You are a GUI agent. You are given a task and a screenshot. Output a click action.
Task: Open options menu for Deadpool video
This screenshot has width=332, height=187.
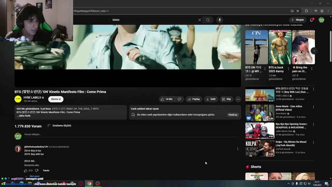coord(313,125)
